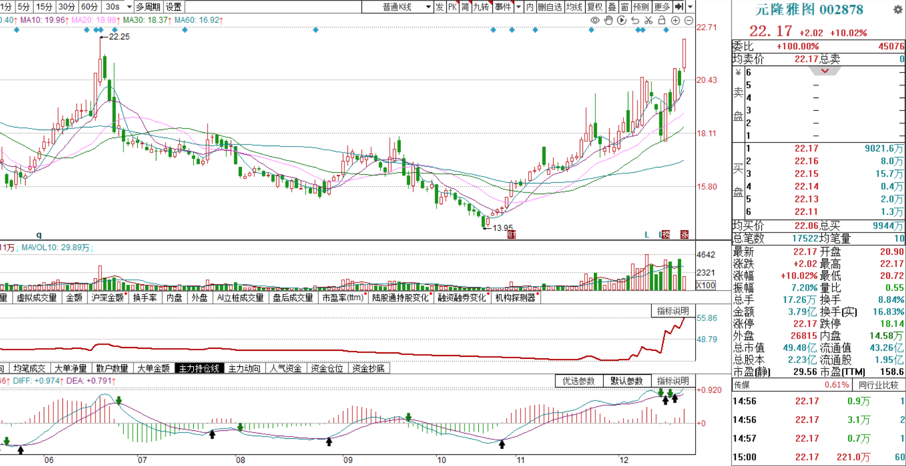Select the 5分 period
The height and width of the screenshot is (466, 906).
click(x=23, y=6)
